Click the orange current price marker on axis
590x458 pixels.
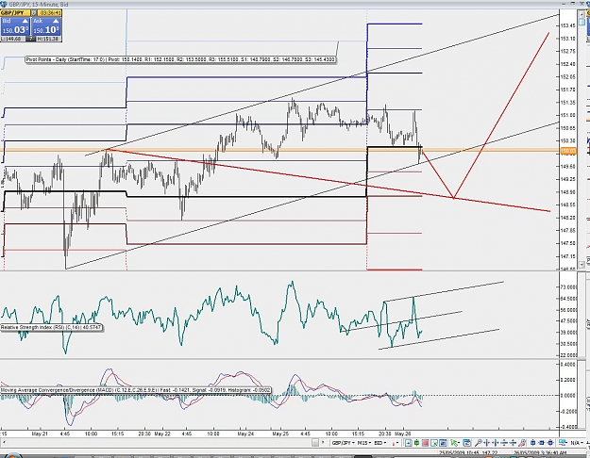568,151
